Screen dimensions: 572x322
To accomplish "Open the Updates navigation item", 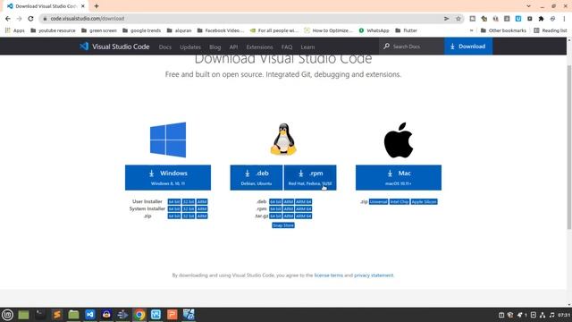I will 190,47.
